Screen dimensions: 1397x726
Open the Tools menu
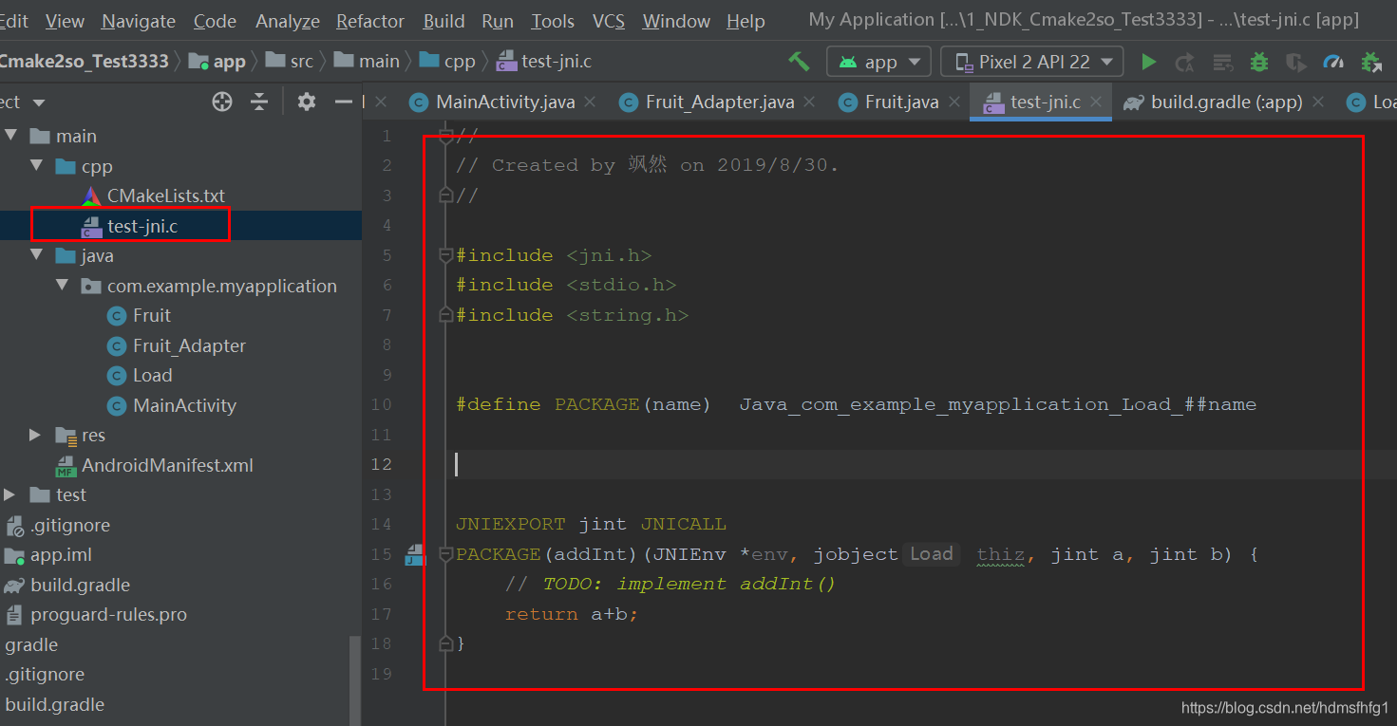pyautogui.click(x=553, y=21)
